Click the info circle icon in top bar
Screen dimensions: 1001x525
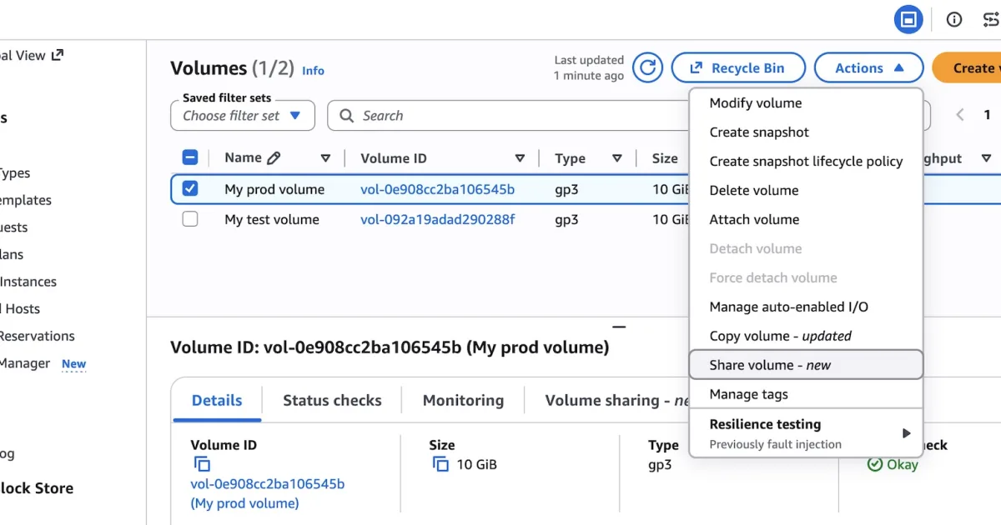[954, 19]
